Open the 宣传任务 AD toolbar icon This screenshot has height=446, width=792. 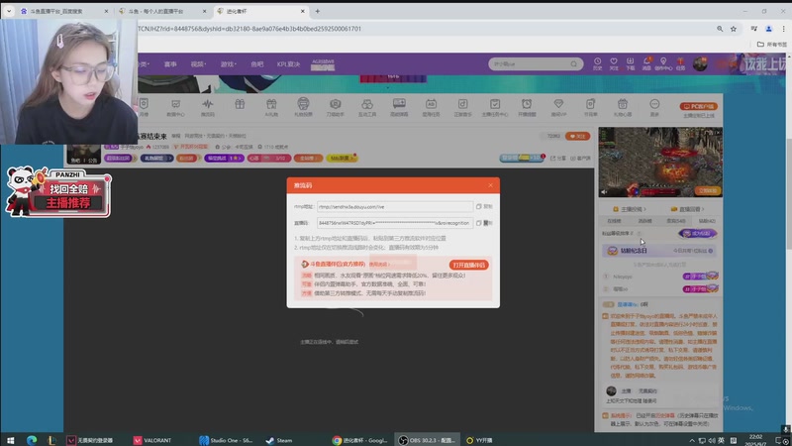pos(431,108)
